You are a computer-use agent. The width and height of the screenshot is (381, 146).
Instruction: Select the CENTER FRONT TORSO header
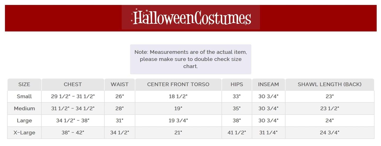pos(178,85)
